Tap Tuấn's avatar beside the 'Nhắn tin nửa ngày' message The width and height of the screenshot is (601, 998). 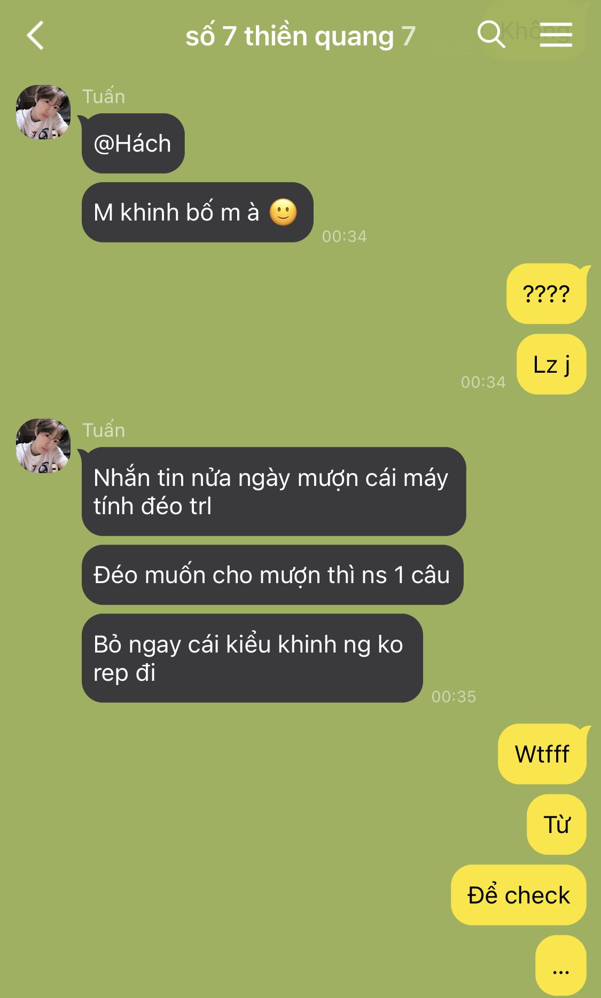coord(43,446)
